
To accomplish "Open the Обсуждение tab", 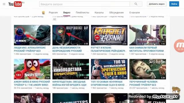I will coord(116,13).
